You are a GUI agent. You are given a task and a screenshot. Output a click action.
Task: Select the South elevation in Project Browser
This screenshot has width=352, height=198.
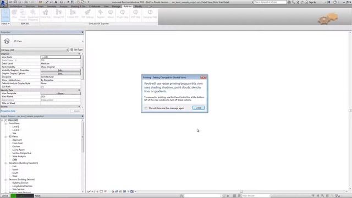pyautogui.click(x=15, y=173)
